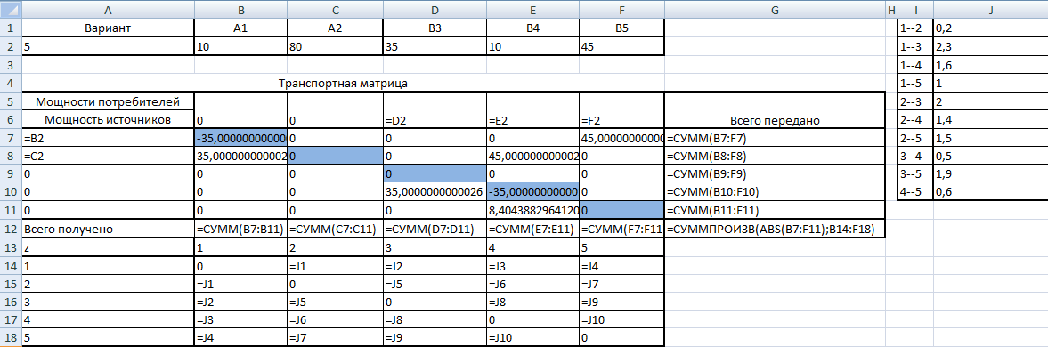
Task: Click header cell 'B3' in row 1
Action: [x=435, y=28]
